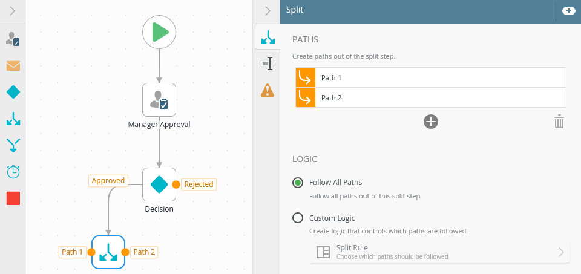Click the Manager Approval step node
The width and height of the screenshot is (581, 274).
click(x=159, y=100)
